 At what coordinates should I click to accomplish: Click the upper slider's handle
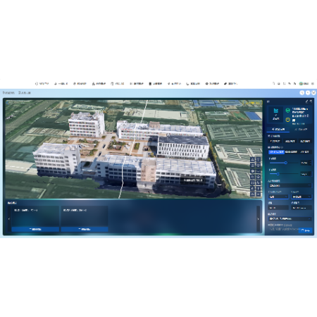286,163
